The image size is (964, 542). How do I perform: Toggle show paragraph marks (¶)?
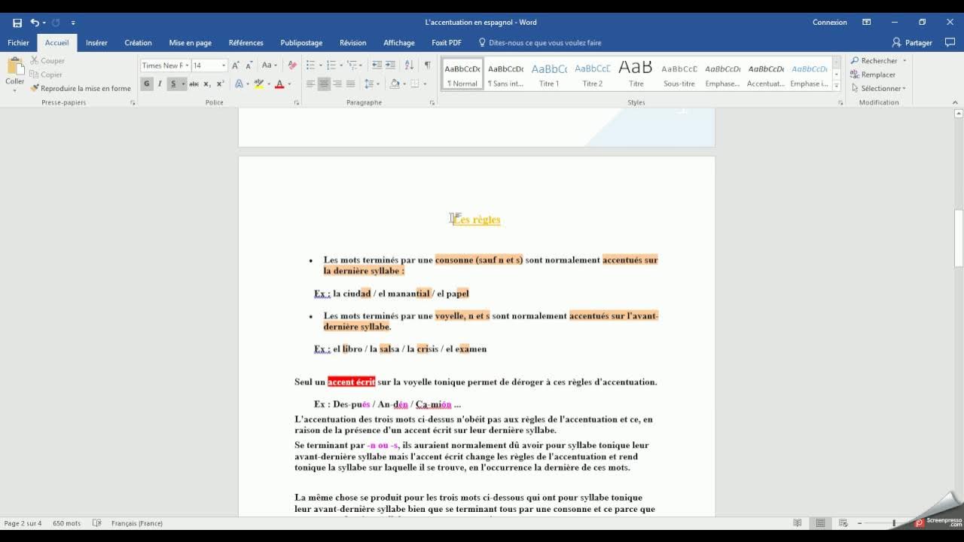pos(428,65)
